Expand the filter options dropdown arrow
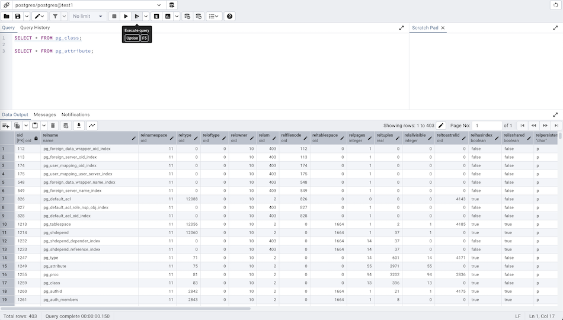The height and width of the screenshot is (320, 563). [x=64, y=17]
